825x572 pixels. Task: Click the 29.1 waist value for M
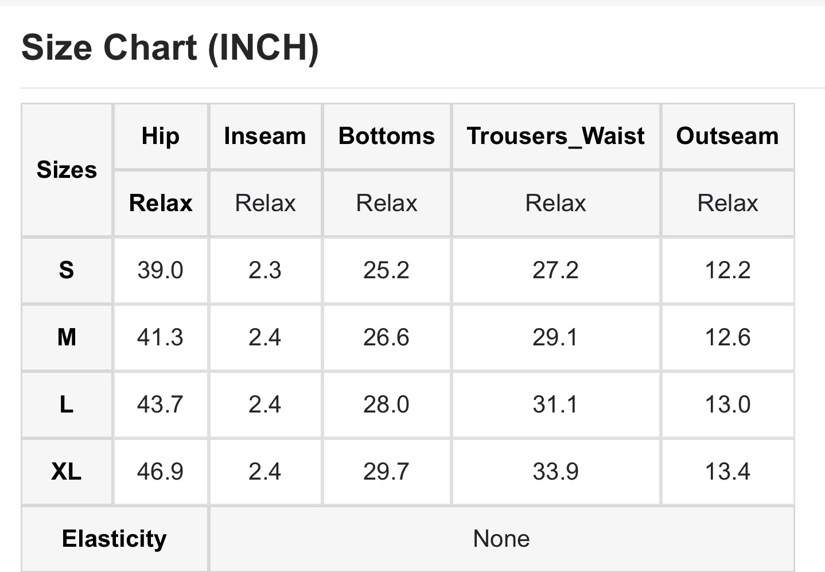point(555,337)
